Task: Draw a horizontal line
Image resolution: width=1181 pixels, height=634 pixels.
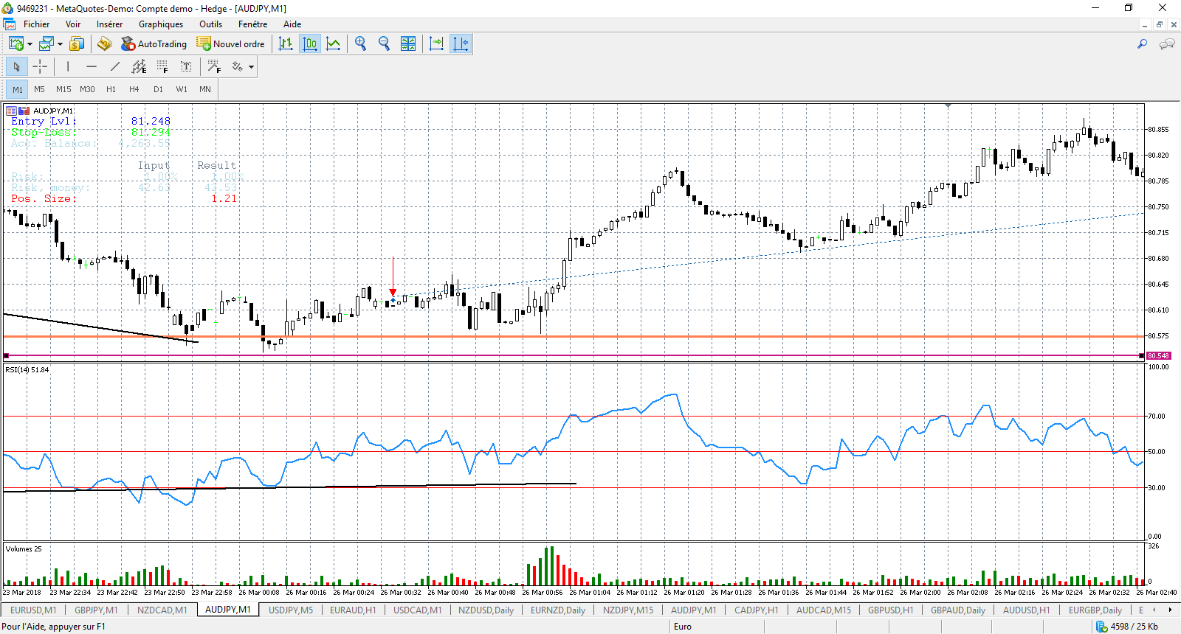Action: point(92,67)
